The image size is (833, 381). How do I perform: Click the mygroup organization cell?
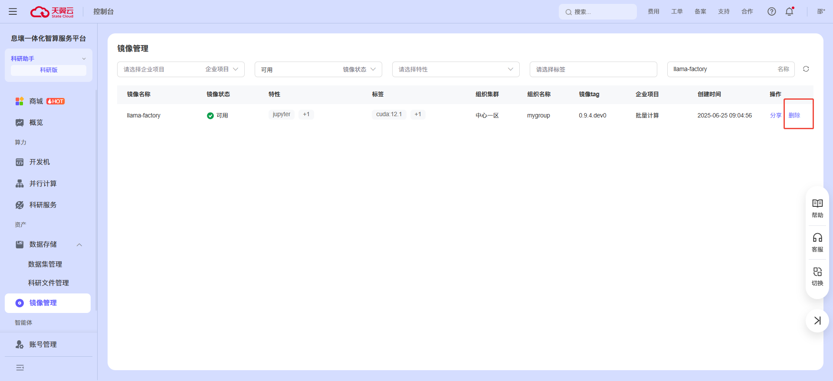pyautogui.click(x=538, y=115)
